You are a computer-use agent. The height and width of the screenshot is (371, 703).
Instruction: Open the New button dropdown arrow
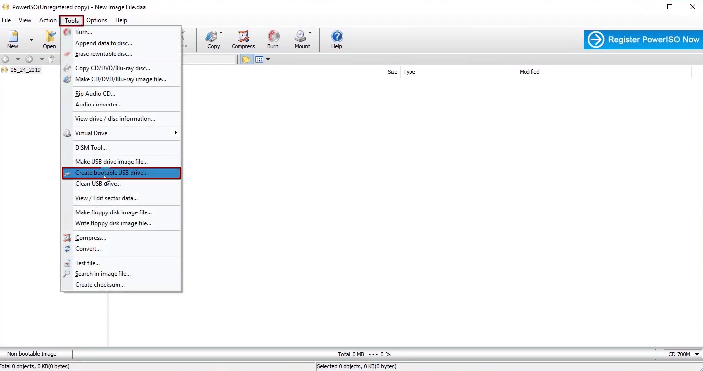point(31,39)
